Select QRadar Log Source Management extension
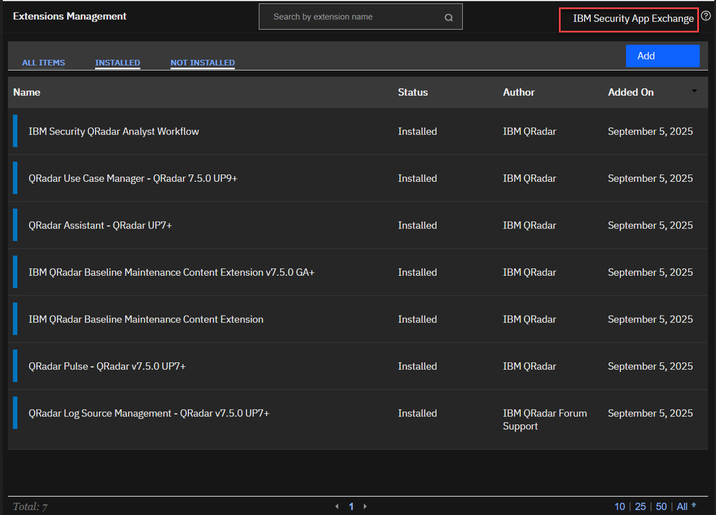Image resolution: width=716 pixels, height=515 pixels. tap(149, 414)
